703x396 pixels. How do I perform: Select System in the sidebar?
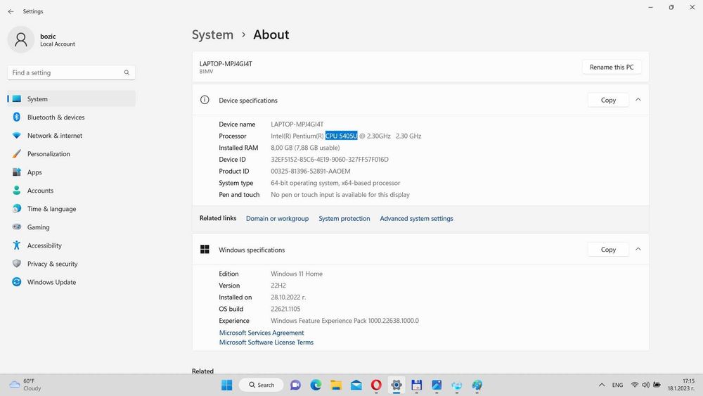click(x=71, y=98)
